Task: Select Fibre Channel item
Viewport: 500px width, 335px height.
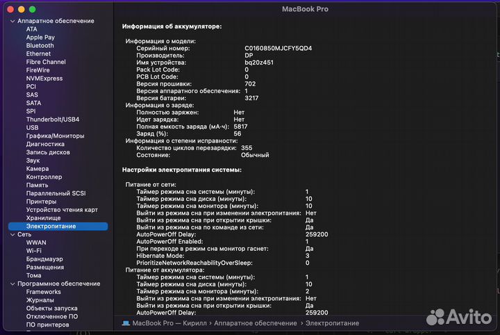Action: coord(46,62)
